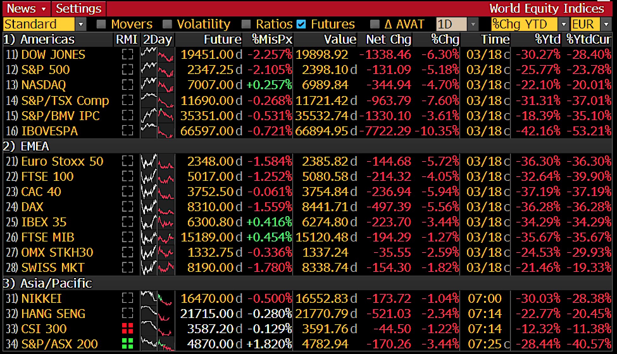
Task: Select the EMEA section header
Action: [x=26, y=146]
